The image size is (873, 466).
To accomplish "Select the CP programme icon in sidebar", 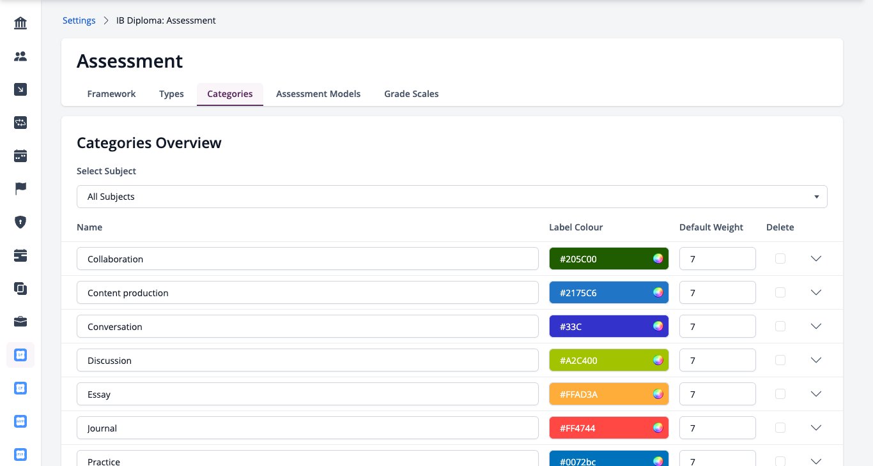I will pos(20,388).
